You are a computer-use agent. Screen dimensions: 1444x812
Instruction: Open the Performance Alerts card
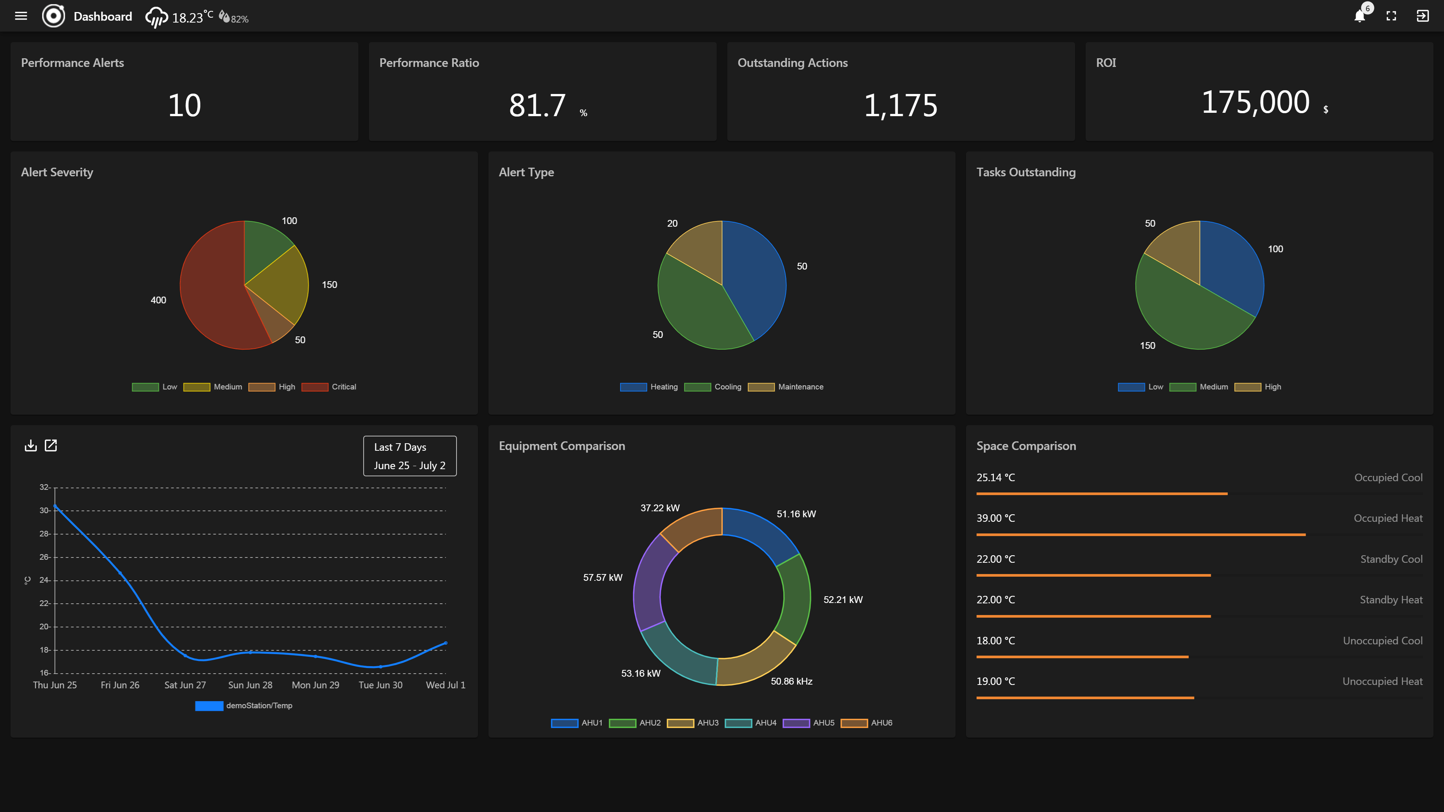point(184,91)
